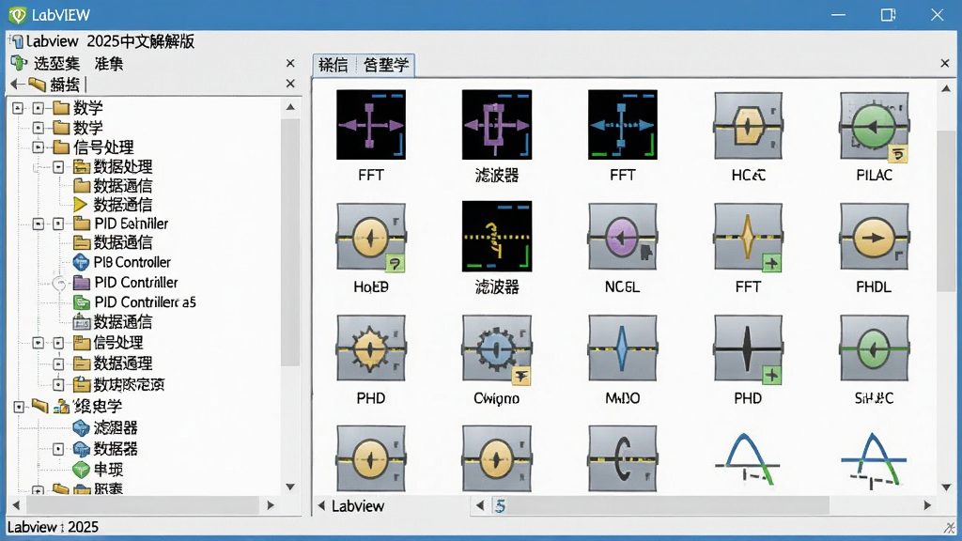Click the tree panel's scroll-up arrow
This screenshot has height=541, width=962.
(290, 107)
